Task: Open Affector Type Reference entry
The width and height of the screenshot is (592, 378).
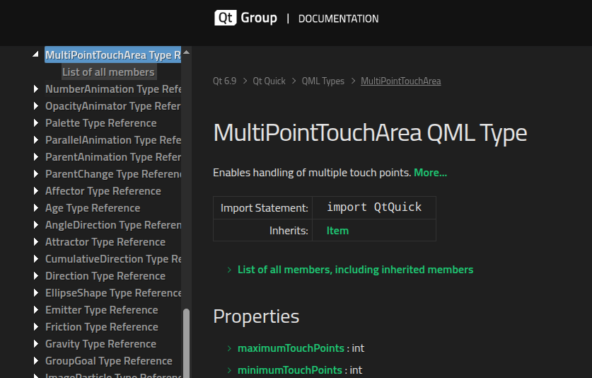Action: tap(103, 191)
